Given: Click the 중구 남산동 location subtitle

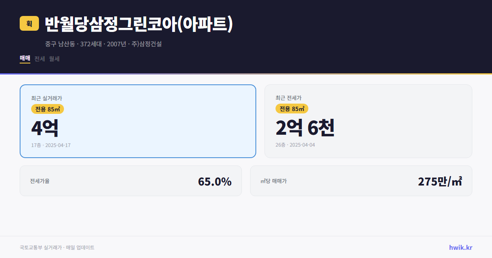Looking at the screenshot, I should (x=59, y=44).
